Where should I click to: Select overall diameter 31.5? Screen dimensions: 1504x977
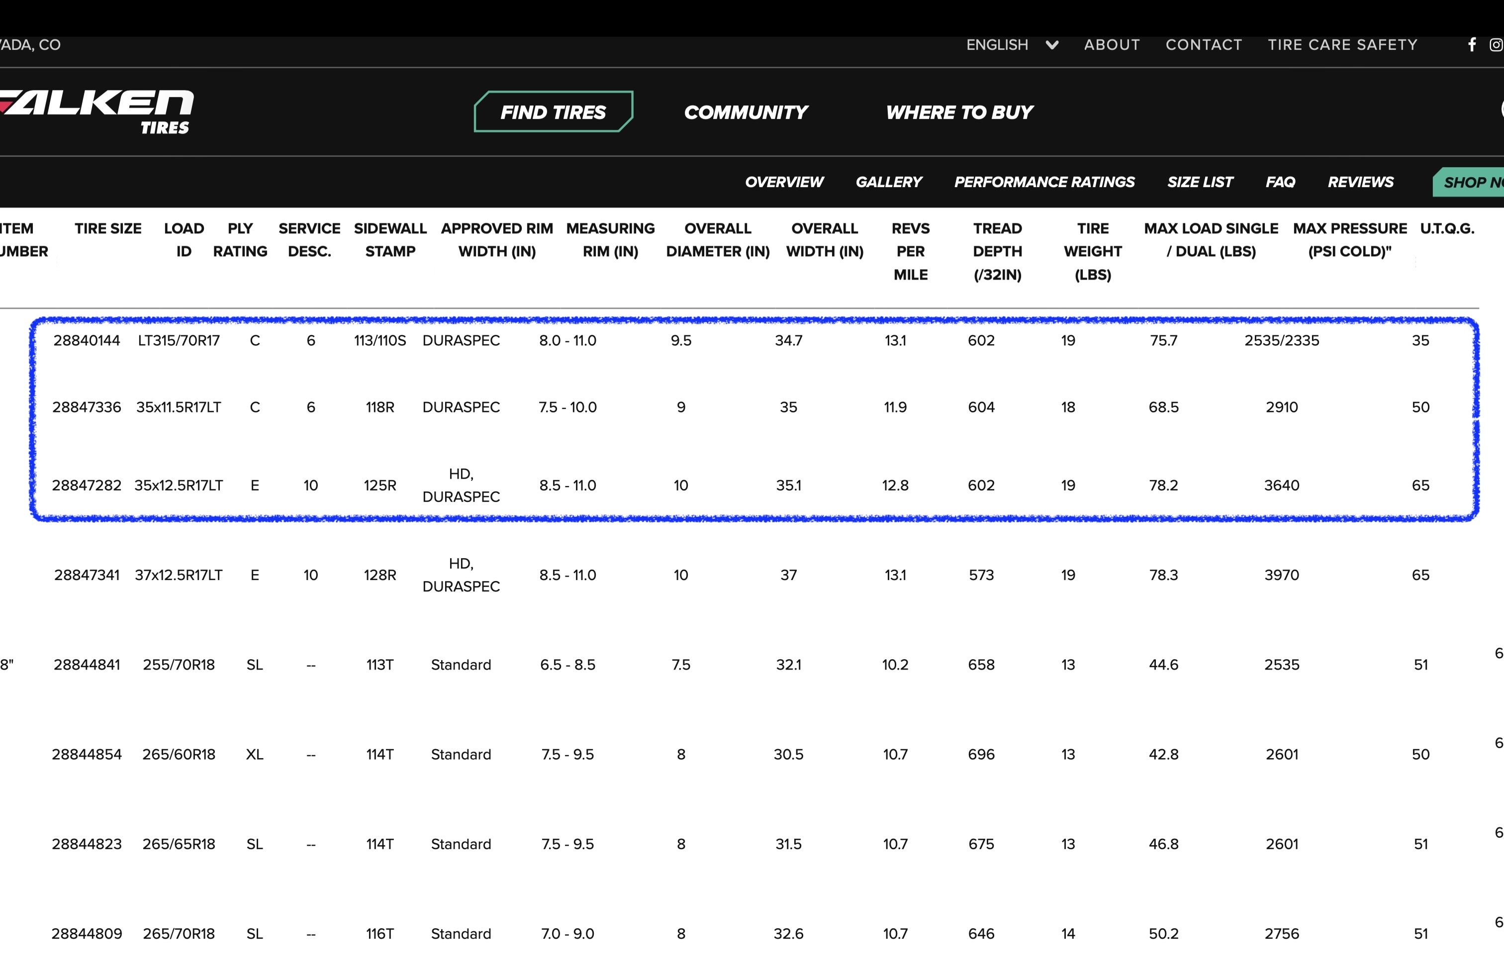click(789, 845)
